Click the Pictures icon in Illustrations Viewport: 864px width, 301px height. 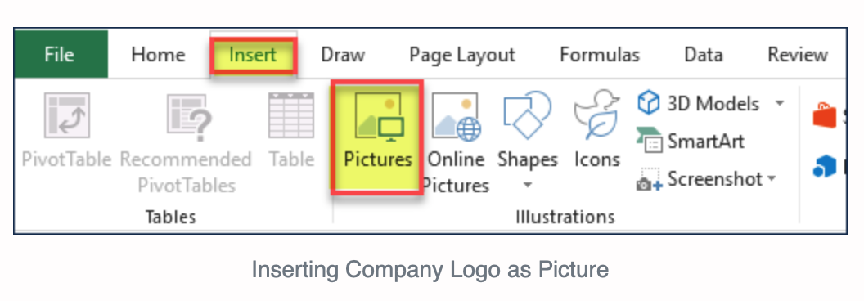(x=380, y=116)
